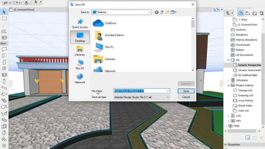Open View Map in Navigator
Image resolution: width=265 pixels, height=149 pixels.
(248, 13)
